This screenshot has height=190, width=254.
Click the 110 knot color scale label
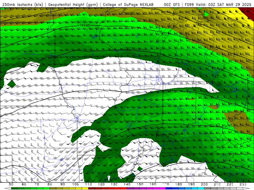pos(88,184)
